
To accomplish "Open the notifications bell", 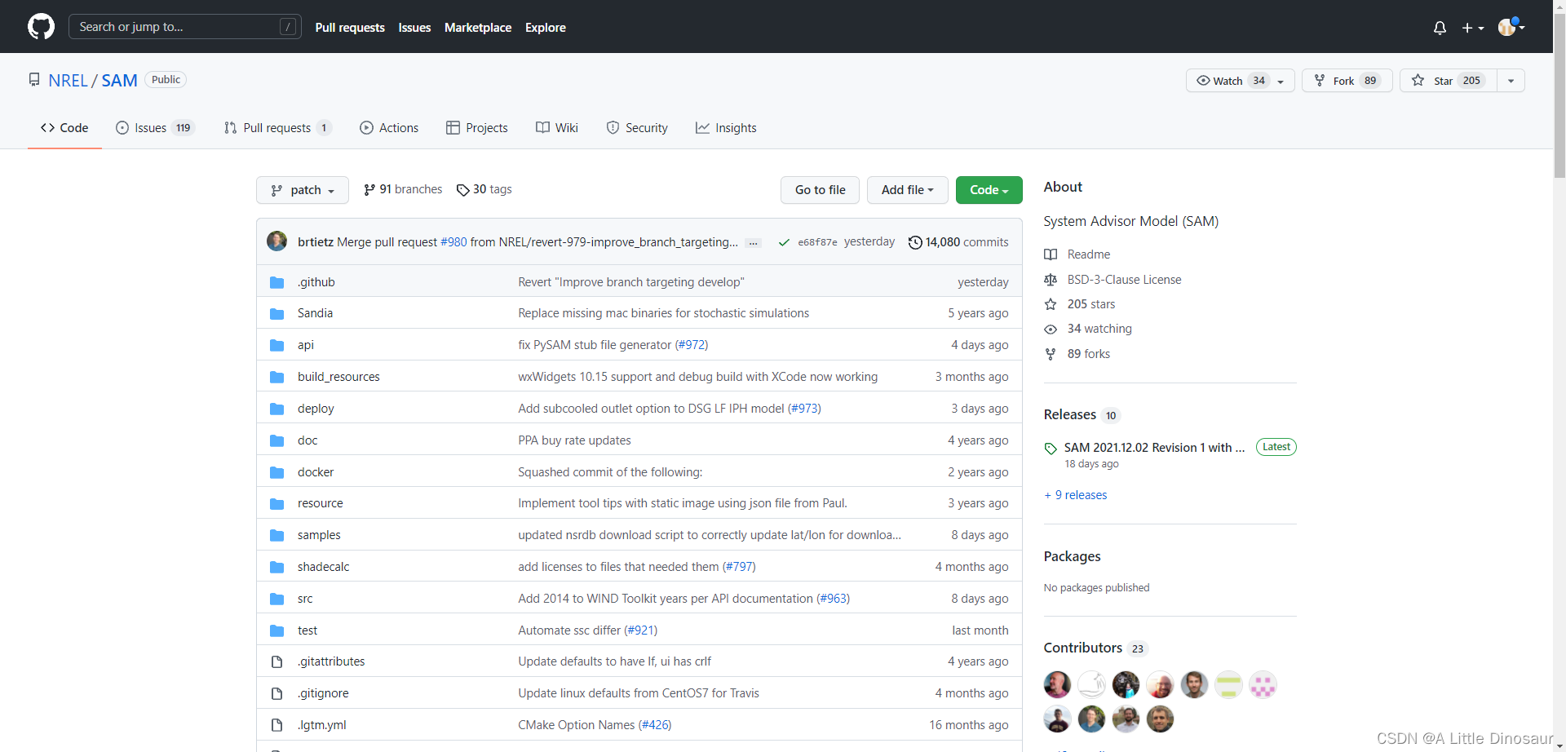I will tap(1440, 28).
